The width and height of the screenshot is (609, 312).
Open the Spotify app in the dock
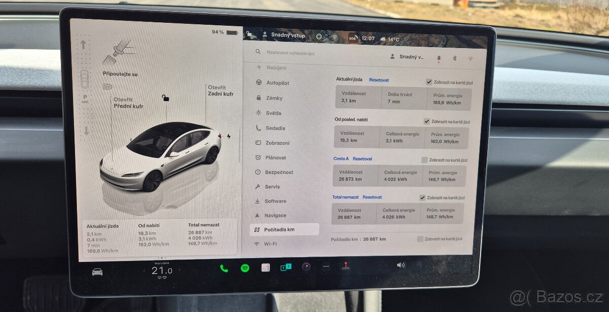[x=245, y=267]
